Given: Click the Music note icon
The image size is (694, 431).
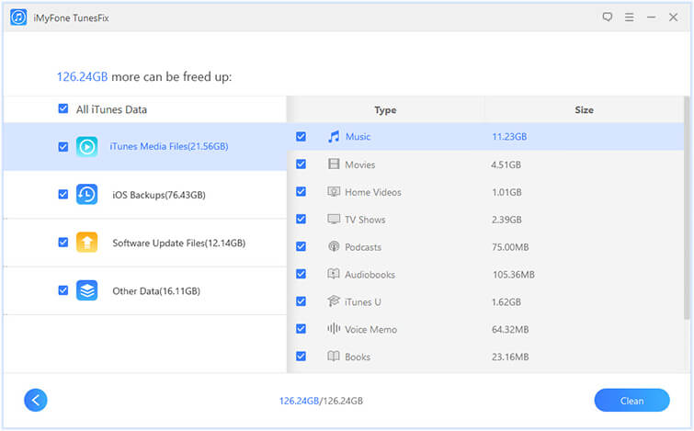Looking at the screenshot, I should 334,136.
